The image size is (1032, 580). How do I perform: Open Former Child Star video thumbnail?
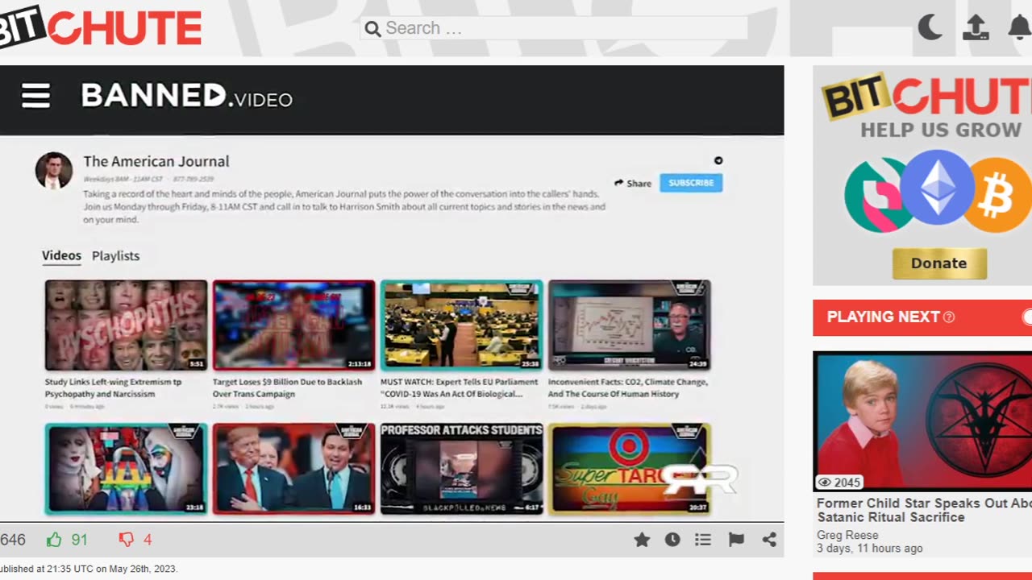tap(922, 421)
